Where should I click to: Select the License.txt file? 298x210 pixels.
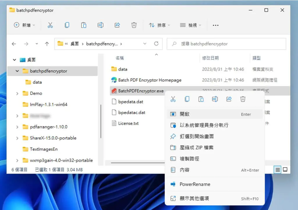128,123
